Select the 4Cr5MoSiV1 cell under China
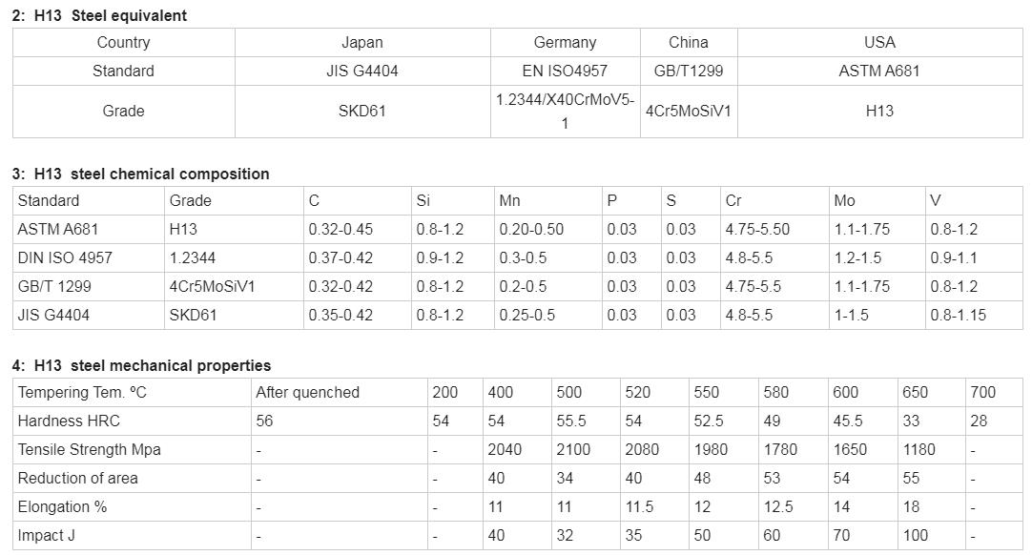 tap(689, 112)
